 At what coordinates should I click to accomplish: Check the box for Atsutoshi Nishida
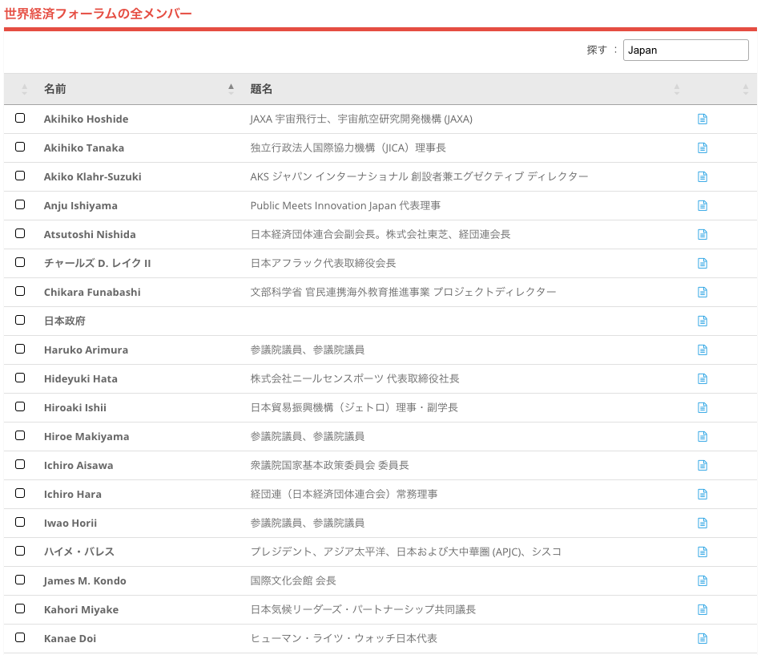[x=20, y=233]
